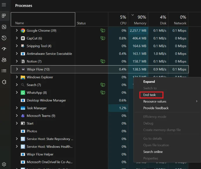
Task: Open the App history sidebar icon
Action: (4, 38)
